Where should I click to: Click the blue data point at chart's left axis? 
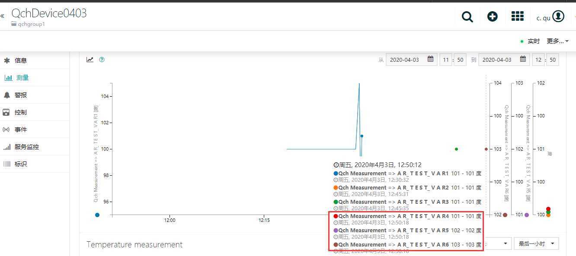click(x=97, y=215)
